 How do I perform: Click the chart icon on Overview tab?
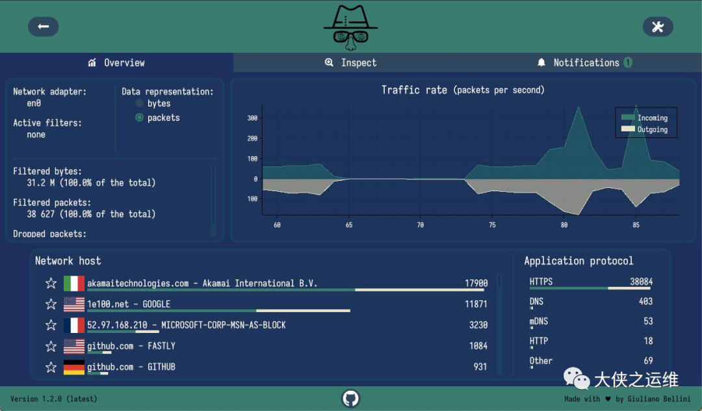92,62
